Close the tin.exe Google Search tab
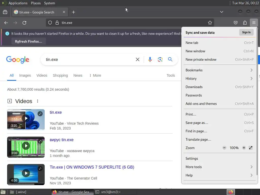This screenshot has width=260, height=195. point(64,12)
